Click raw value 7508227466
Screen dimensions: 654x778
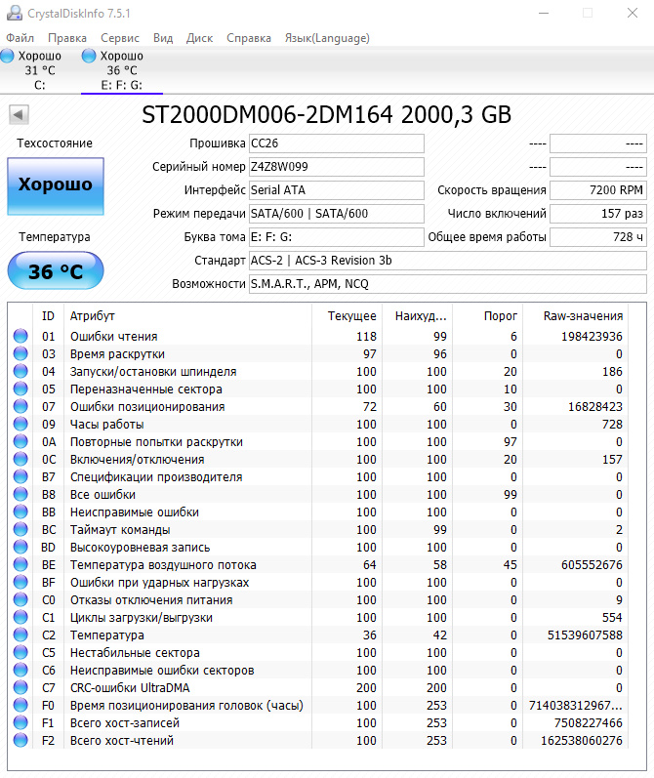tap(588, 723)
